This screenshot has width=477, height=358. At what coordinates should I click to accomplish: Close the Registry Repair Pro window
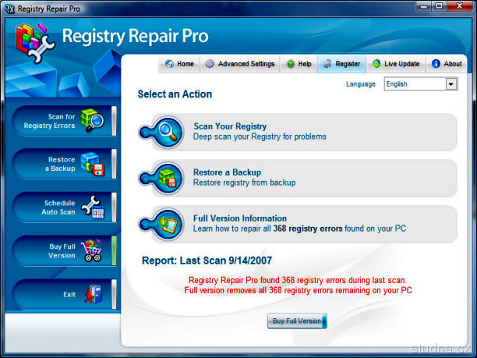(x=459, y=6)
